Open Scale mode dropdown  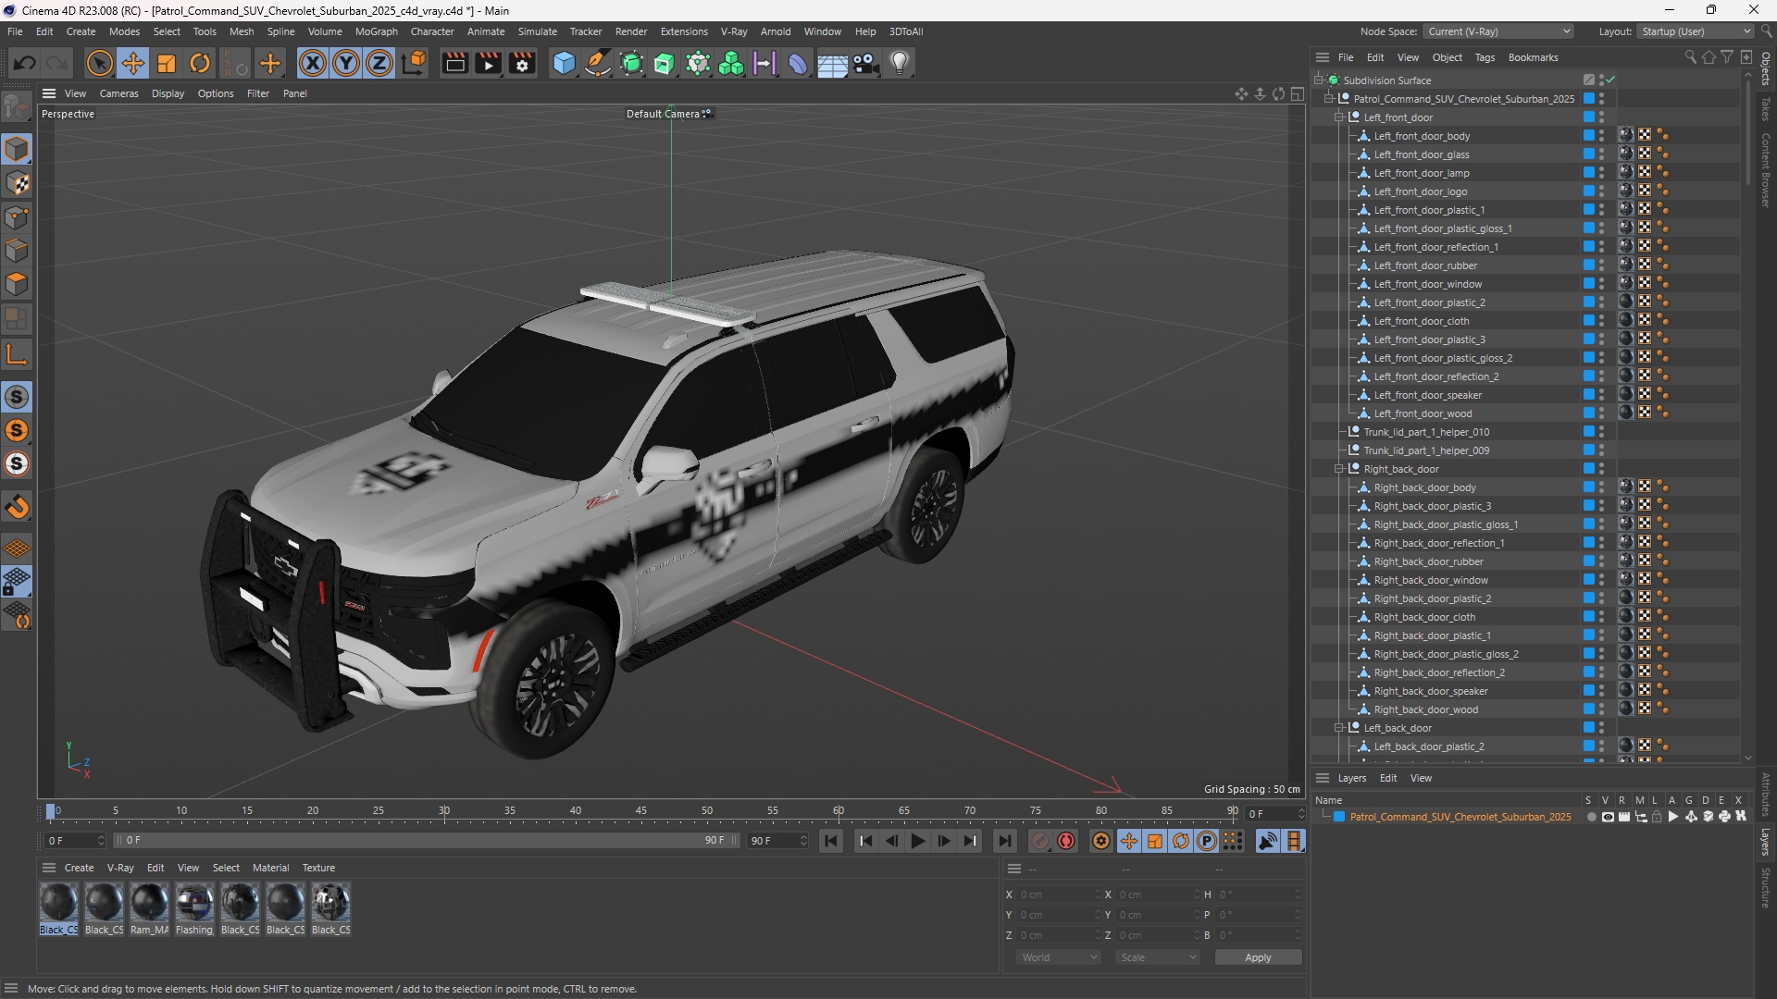tap(1158, 957)
